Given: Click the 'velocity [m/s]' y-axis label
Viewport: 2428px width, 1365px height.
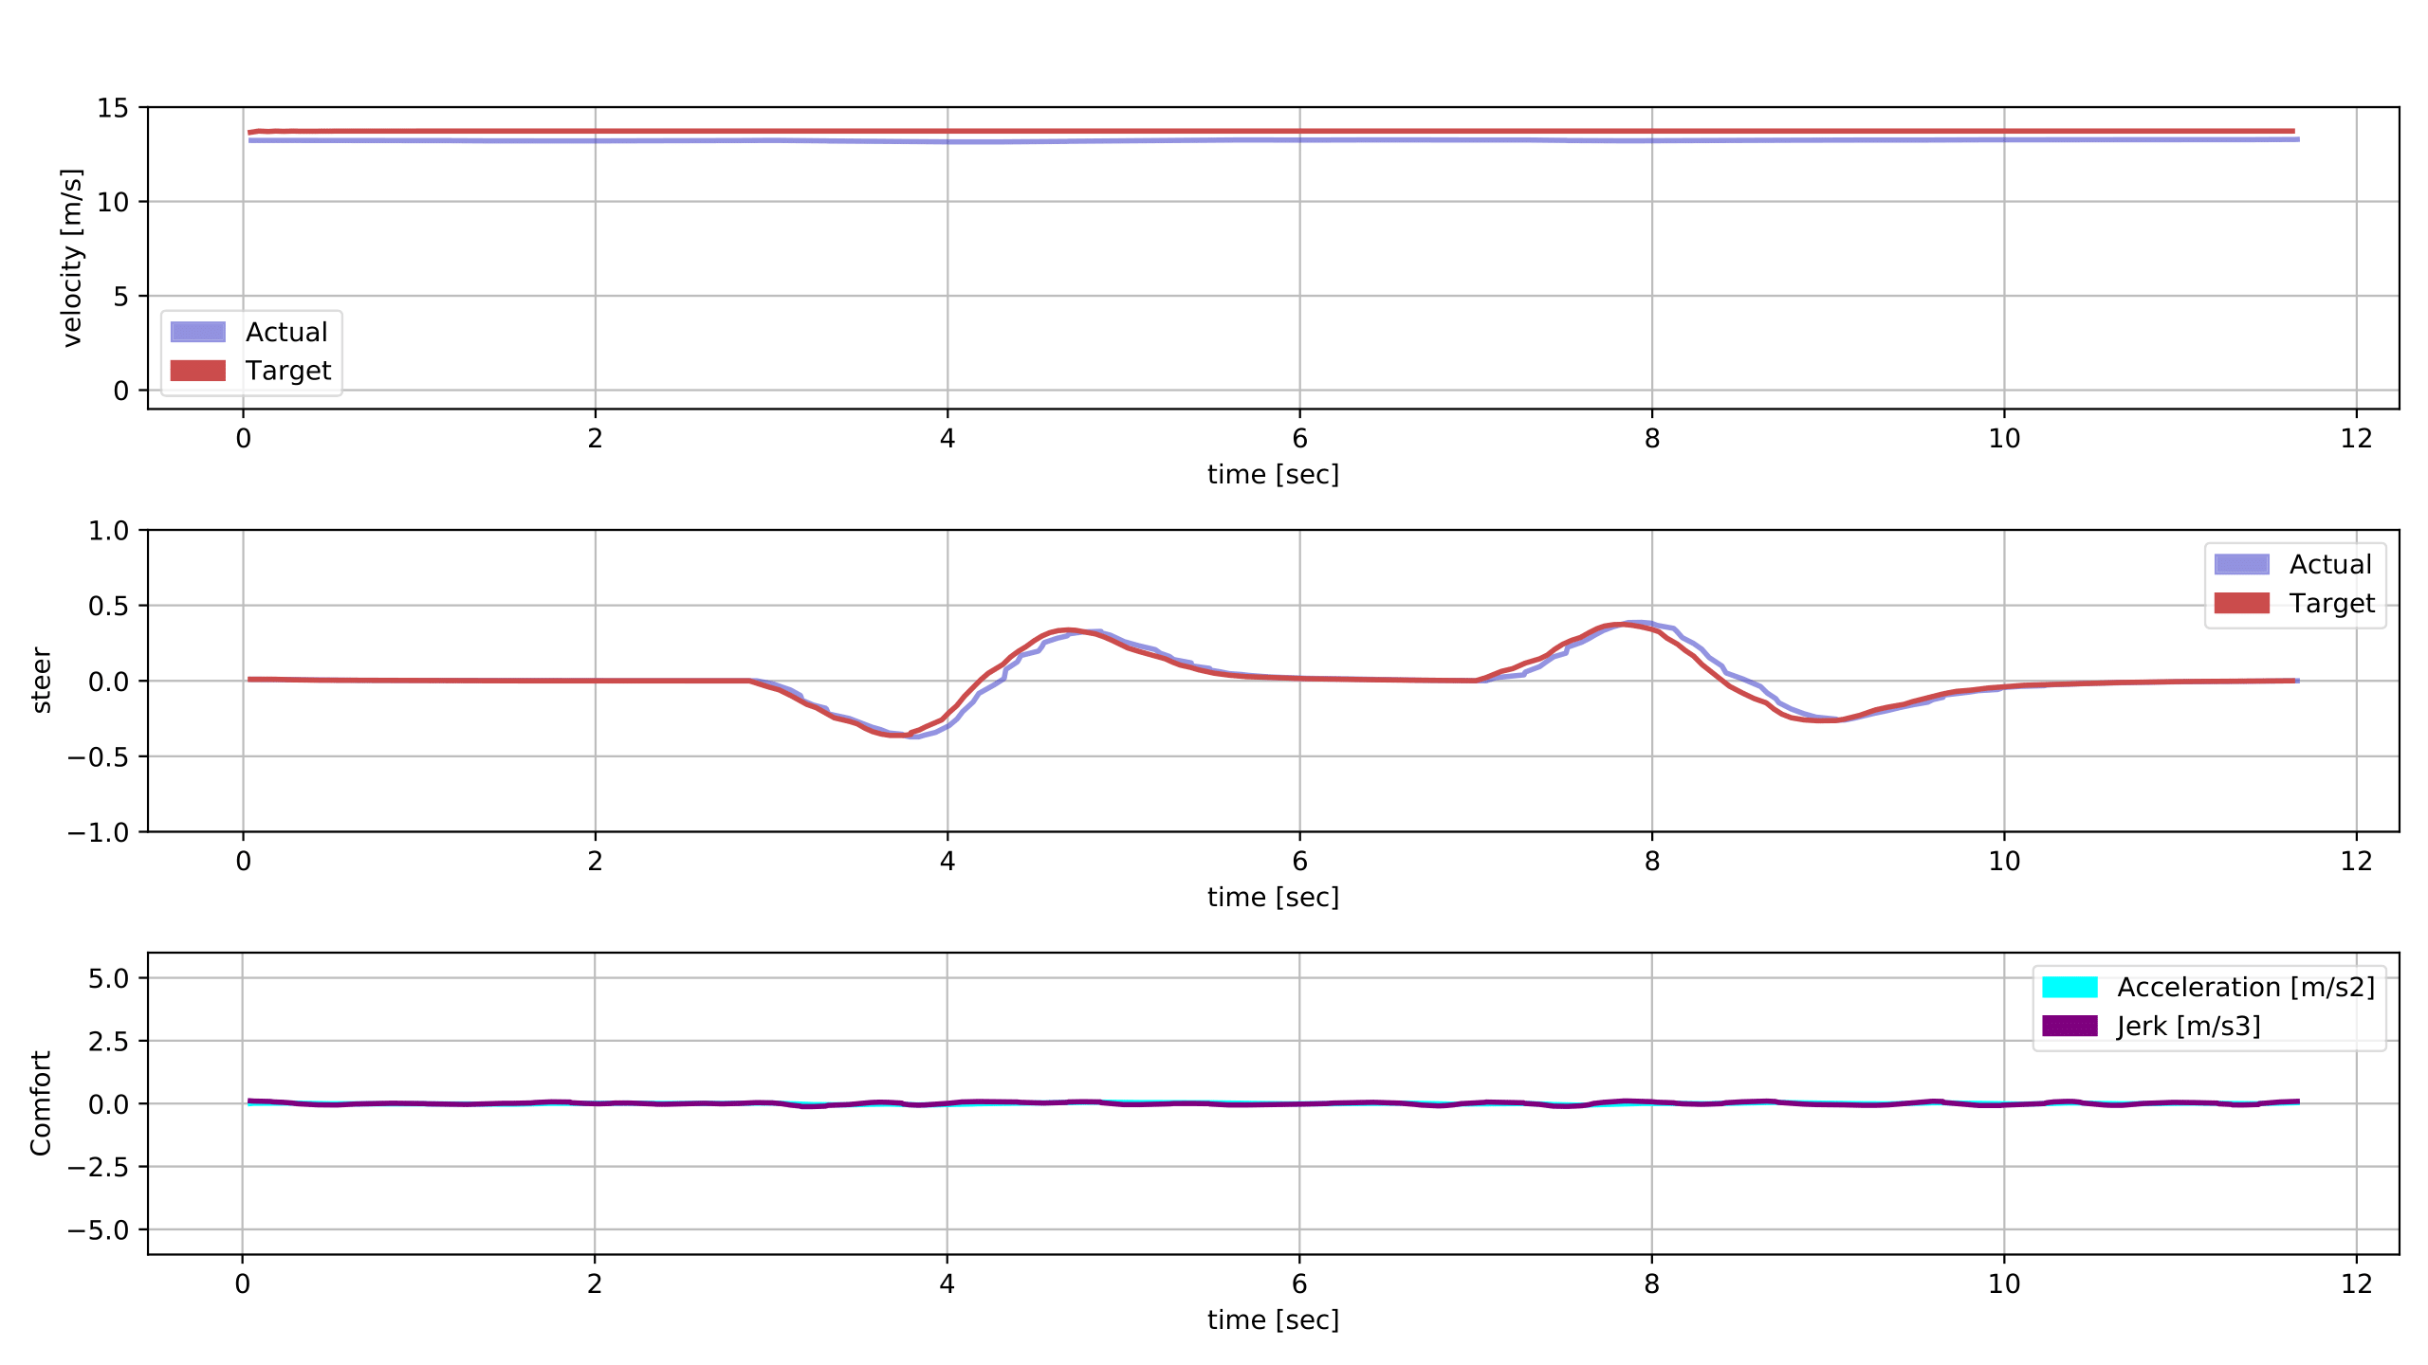Looking at the screenshot, I should [x=72, y=258].
